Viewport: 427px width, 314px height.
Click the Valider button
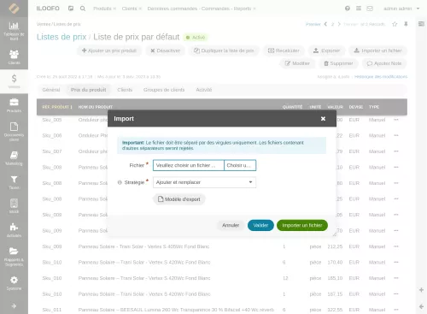tap(260, 225)
